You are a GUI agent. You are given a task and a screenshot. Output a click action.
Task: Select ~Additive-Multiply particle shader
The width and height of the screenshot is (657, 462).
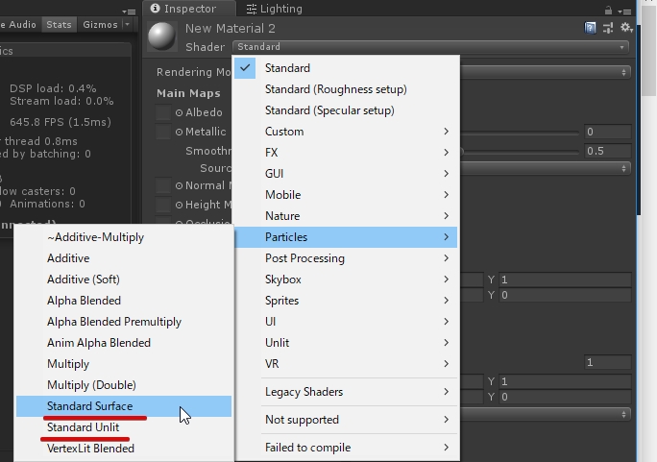point(124,237)
